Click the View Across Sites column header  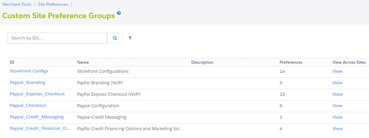[349, 62]
